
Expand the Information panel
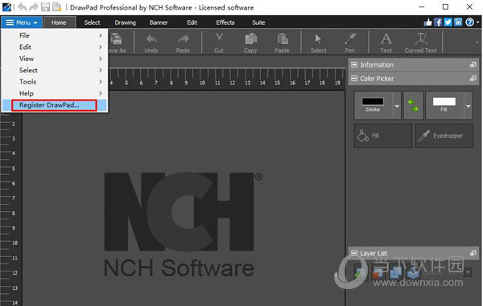coord(354,64)
